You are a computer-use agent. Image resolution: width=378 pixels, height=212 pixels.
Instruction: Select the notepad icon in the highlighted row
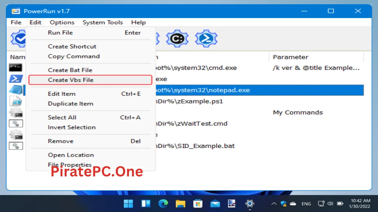tap(16, 90)
